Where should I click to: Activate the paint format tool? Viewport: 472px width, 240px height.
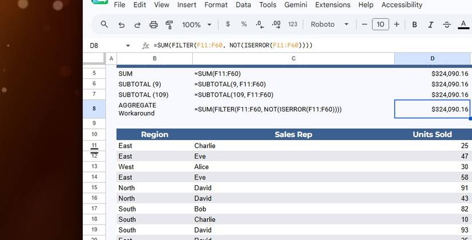tap(169, 25)
